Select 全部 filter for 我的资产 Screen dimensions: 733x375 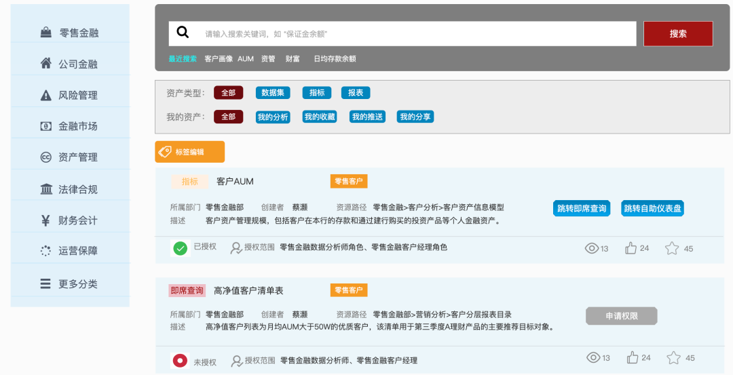point(229,117)
